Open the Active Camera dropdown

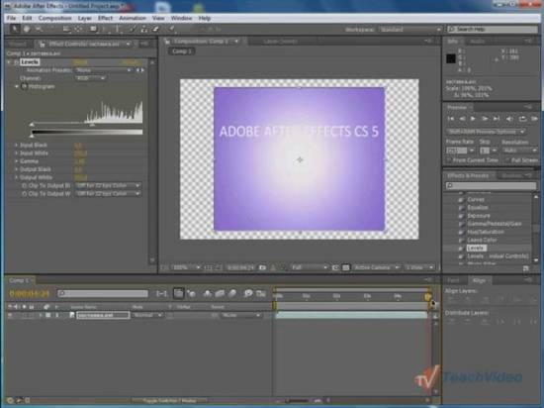(377, 267)
